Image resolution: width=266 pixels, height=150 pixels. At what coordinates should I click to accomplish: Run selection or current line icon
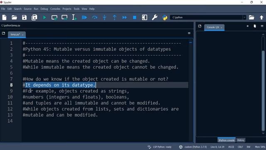point(74,17)
